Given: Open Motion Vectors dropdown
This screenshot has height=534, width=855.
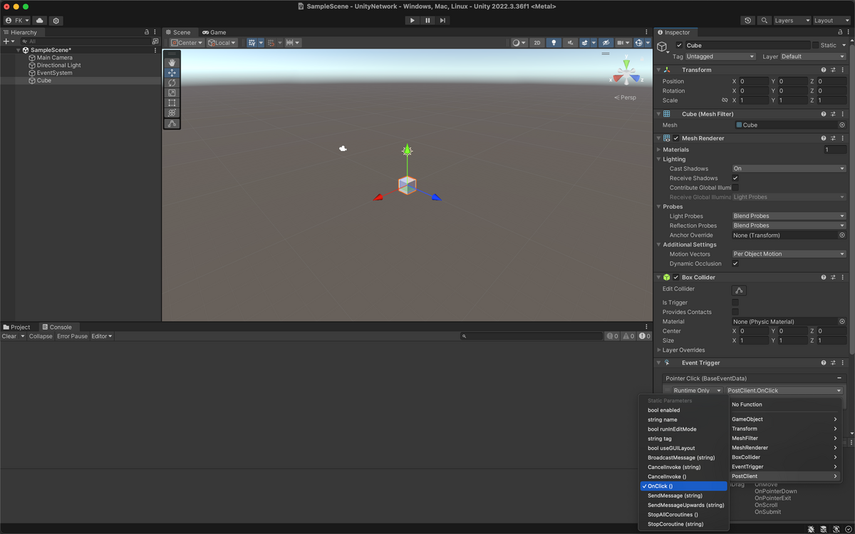Looking at the screenshot, I should (x=789, y=254).
